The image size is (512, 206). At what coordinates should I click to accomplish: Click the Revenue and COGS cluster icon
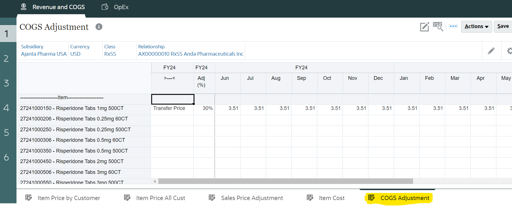[24, 7]
